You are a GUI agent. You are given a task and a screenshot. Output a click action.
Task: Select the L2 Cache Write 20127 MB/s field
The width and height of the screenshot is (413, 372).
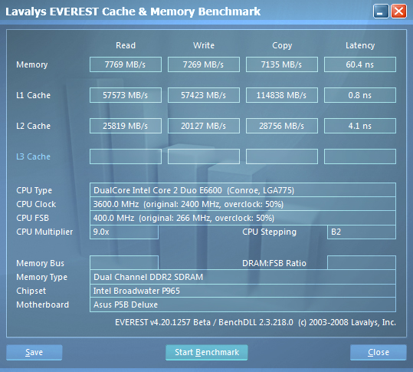point(204,126)
